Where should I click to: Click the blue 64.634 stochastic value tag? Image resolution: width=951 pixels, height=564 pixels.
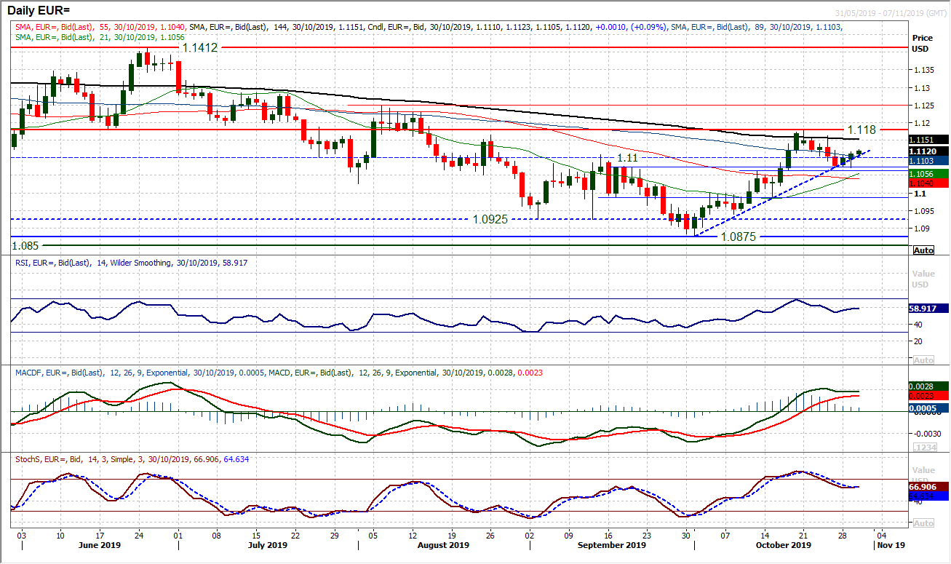coord(930,496)
